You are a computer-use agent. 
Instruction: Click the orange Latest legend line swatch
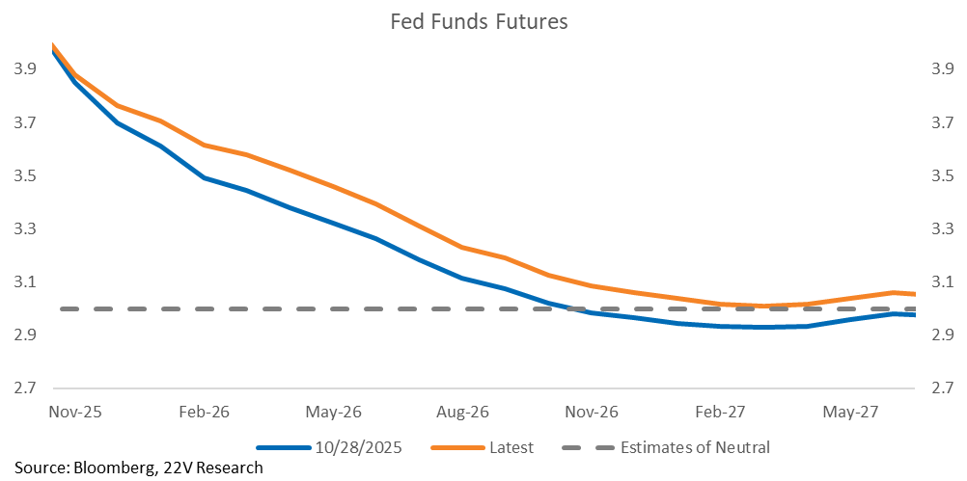click(457, 447)
